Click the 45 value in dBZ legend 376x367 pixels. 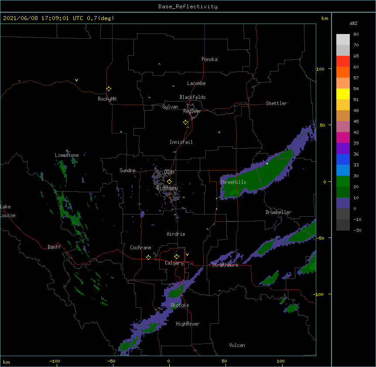356,122
